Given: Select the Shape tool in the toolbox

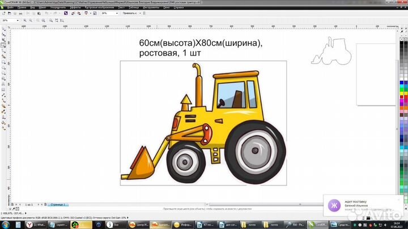Looking at the screenshot, I should [3, 33].
